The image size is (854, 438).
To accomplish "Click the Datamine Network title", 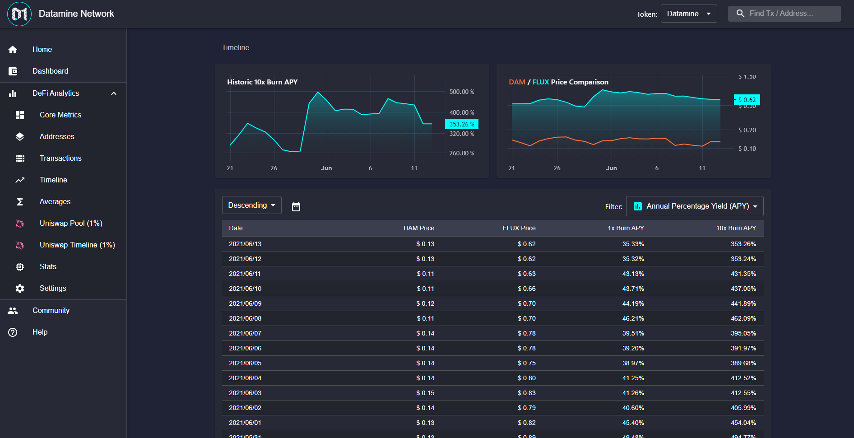I will [x=76, y=14].
